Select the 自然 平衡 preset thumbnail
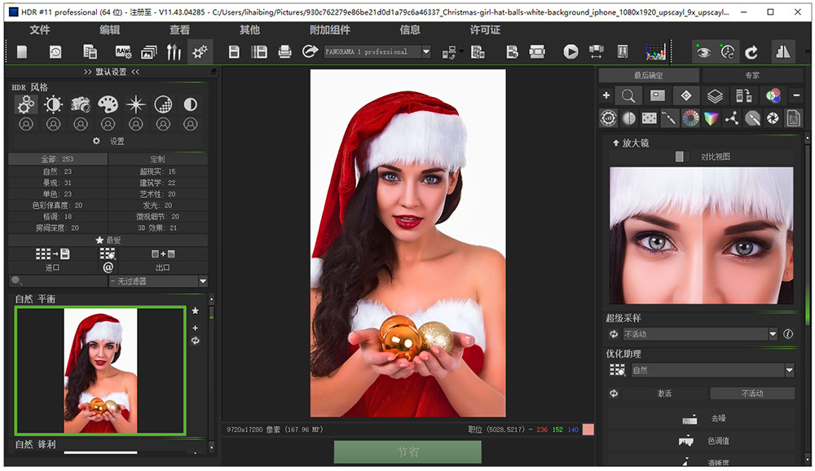This screenshot has height=471, width=815. (100, 371)
